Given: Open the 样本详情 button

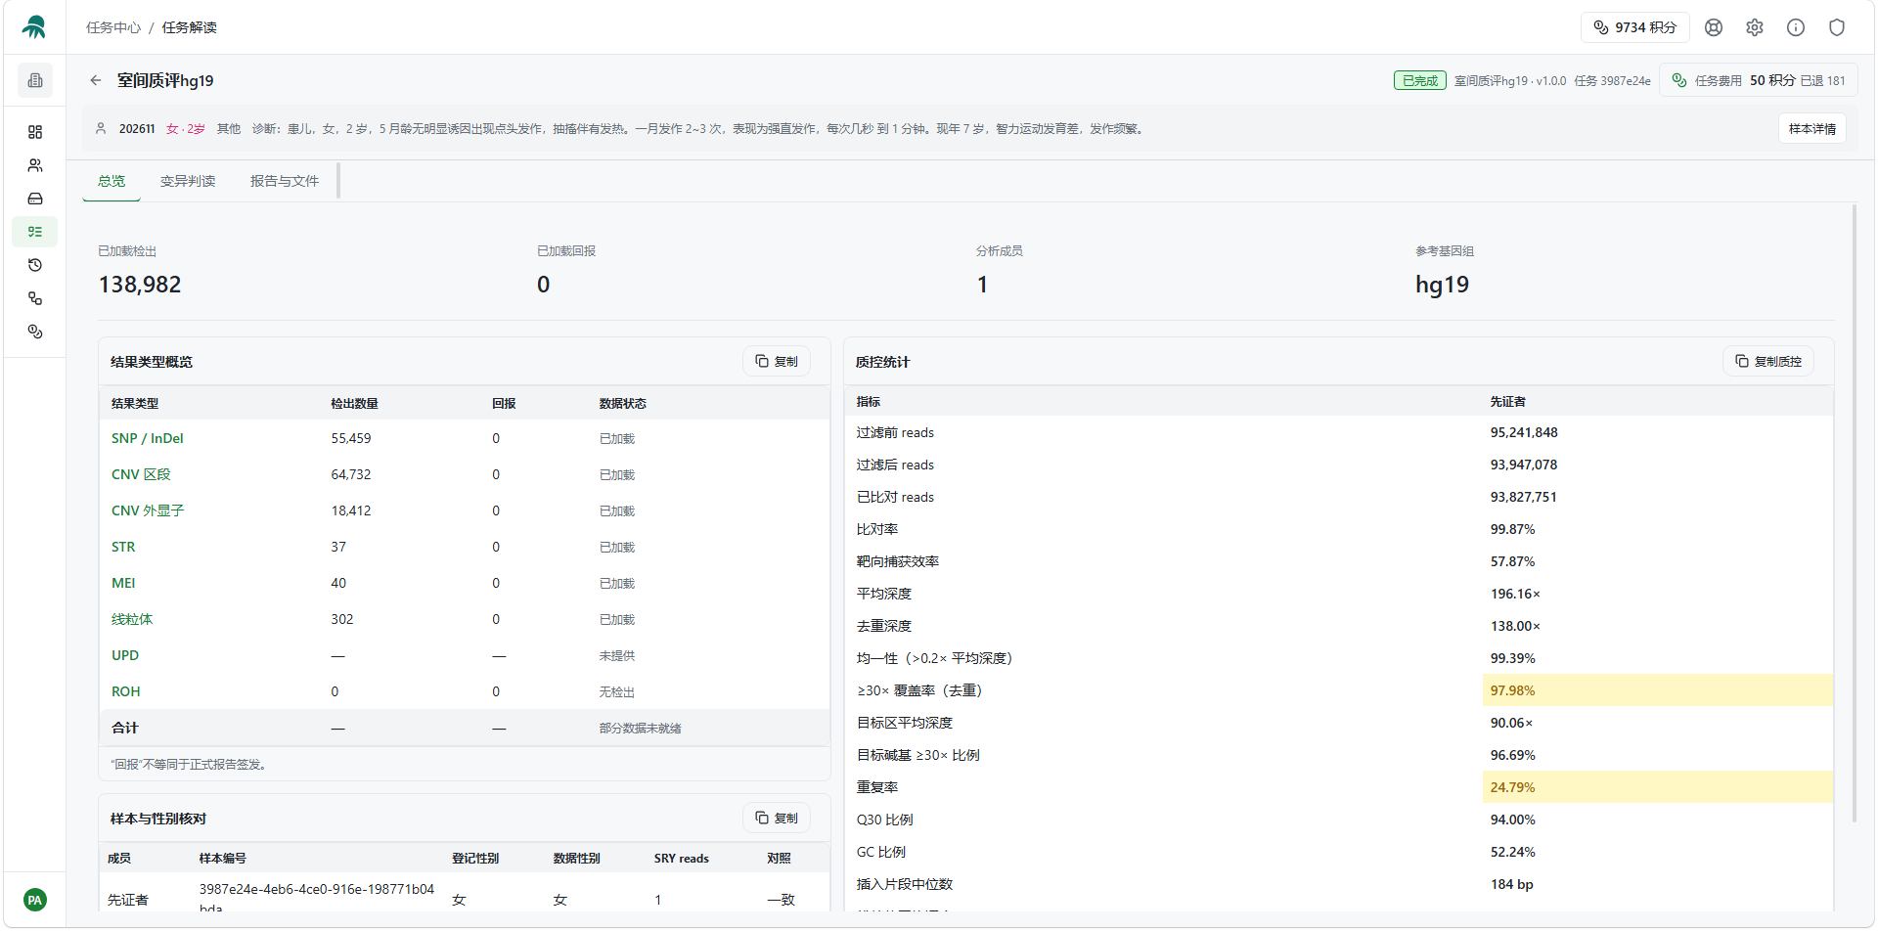Looking at the screenshot, I should 1812,128.
